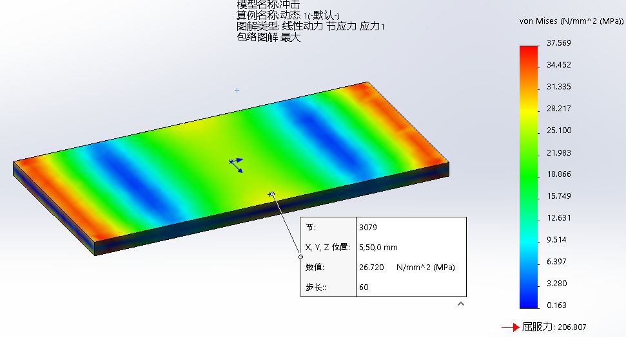Click the coordinate triad at plate center

click(x=236, y=165)
